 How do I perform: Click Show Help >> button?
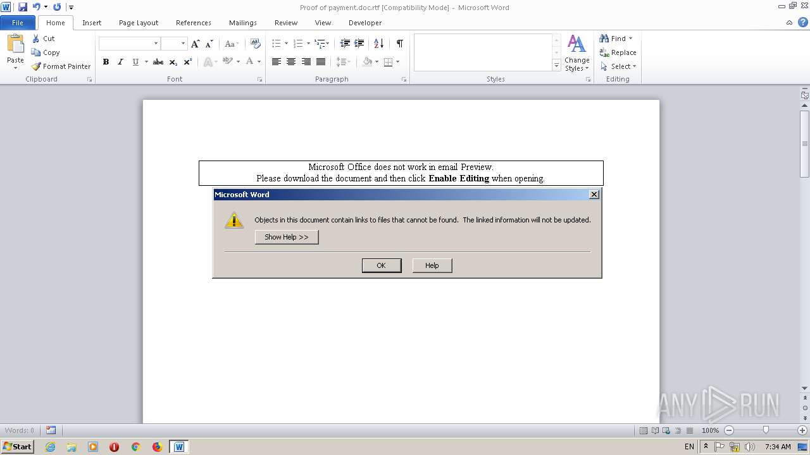[x=287, y=237]
